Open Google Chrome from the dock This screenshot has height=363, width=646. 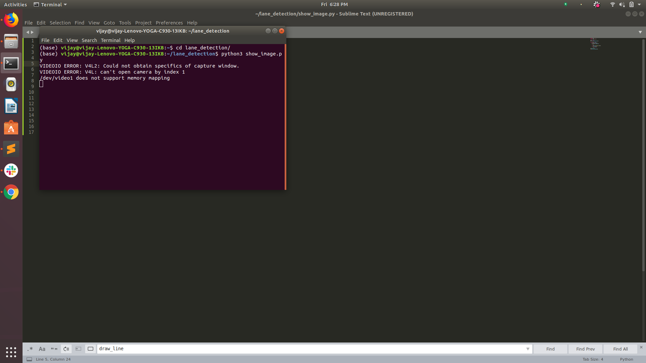point(11,192)
